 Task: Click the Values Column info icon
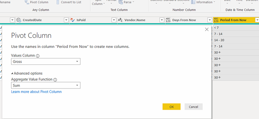(x=38, y=56)
